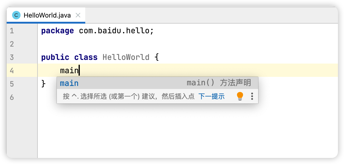This screenshot has width=344, height=164.
Task: Click the public keyword on line 3
Action: click(x=55, y=57)
